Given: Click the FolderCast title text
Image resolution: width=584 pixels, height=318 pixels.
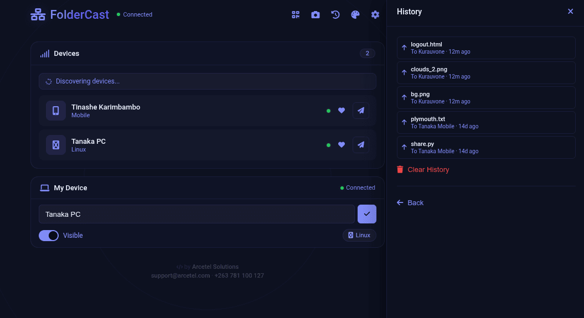Looking at the screenshot, I should point(80,14).
